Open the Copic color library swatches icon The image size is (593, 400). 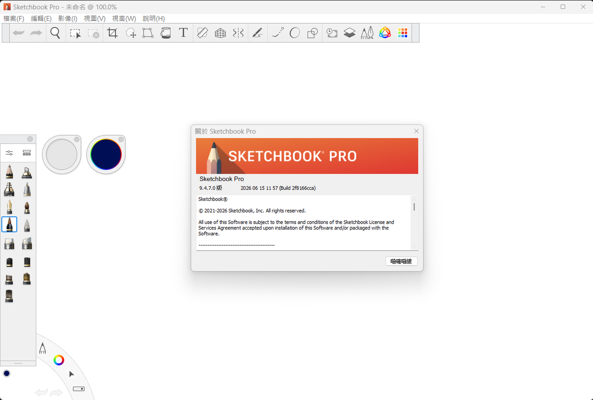[x=403, y=33]
